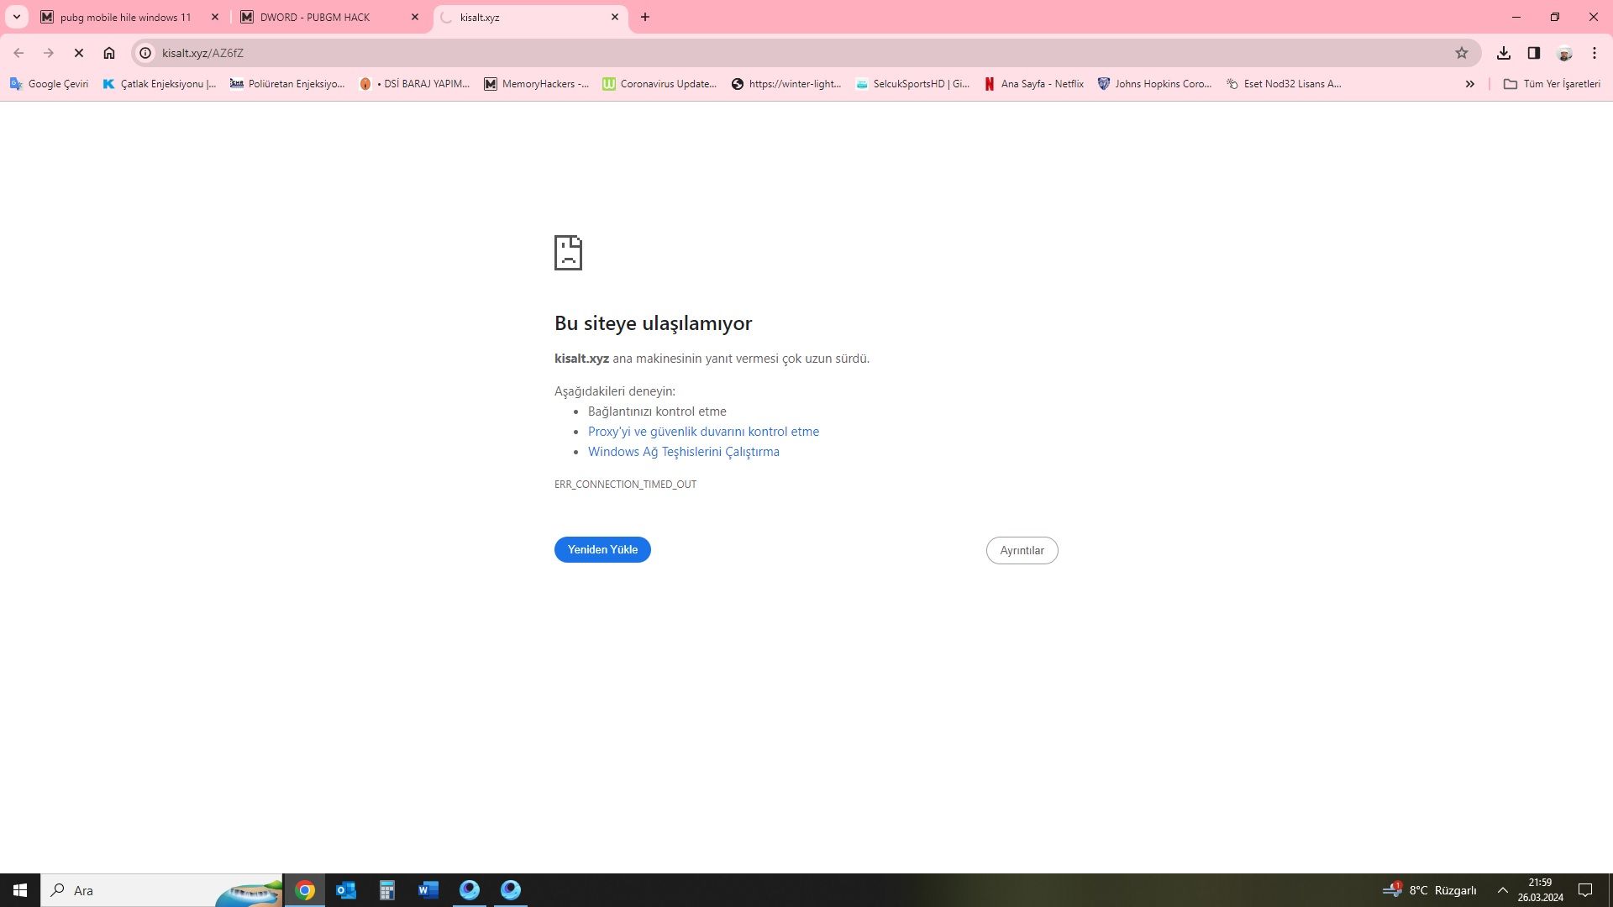The width and height of the screenshot is (1613, 907).
Task: Open the Ana Sayfa - Netflix bookmark
Action: (x=1034, y=84)
